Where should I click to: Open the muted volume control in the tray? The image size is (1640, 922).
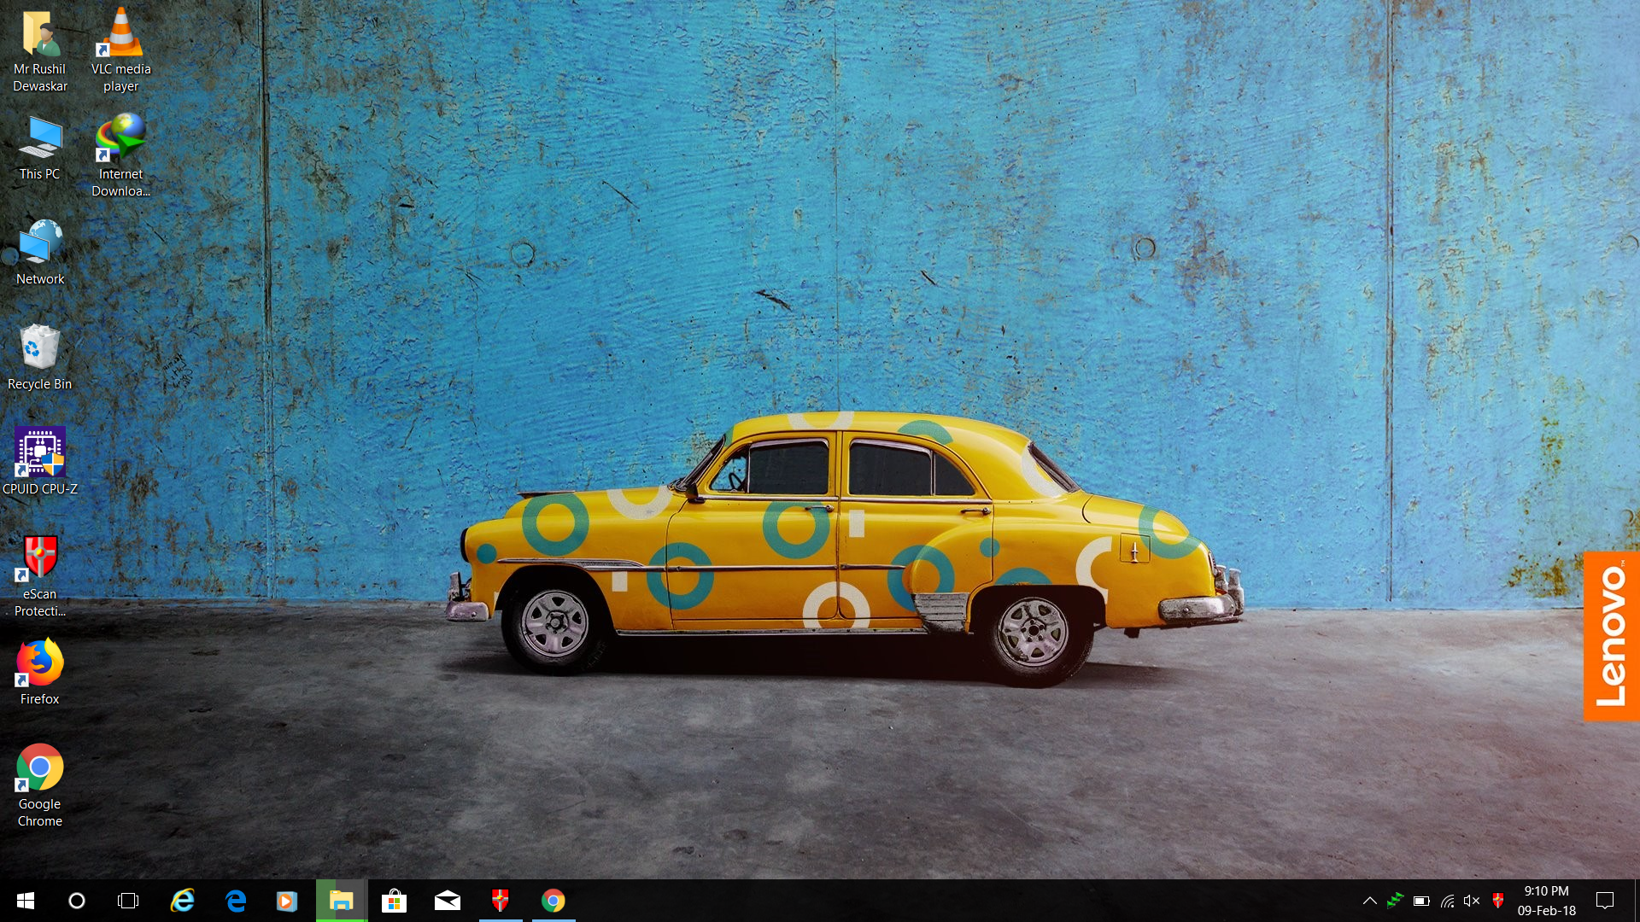point(1472,901)
